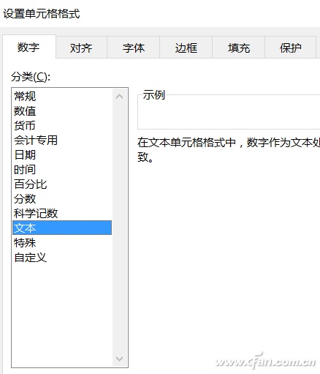The image size is (320, 374).
Task: Open the 字体 tab
Action: click(134, 48)
